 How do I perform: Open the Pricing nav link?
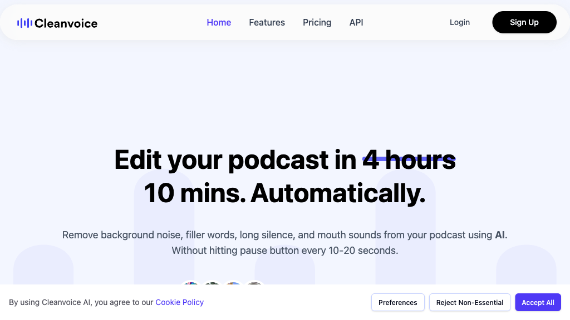click(x=317, y=23)
